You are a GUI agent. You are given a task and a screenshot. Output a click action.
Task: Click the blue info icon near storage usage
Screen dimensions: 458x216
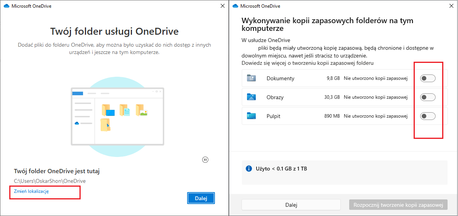[249, 169]
